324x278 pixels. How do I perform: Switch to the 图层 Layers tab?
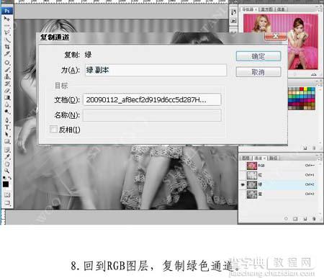(246, 158)
